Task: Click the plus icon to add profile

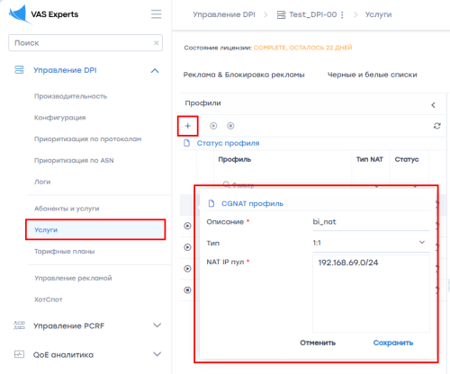Action: coord(188,126)
